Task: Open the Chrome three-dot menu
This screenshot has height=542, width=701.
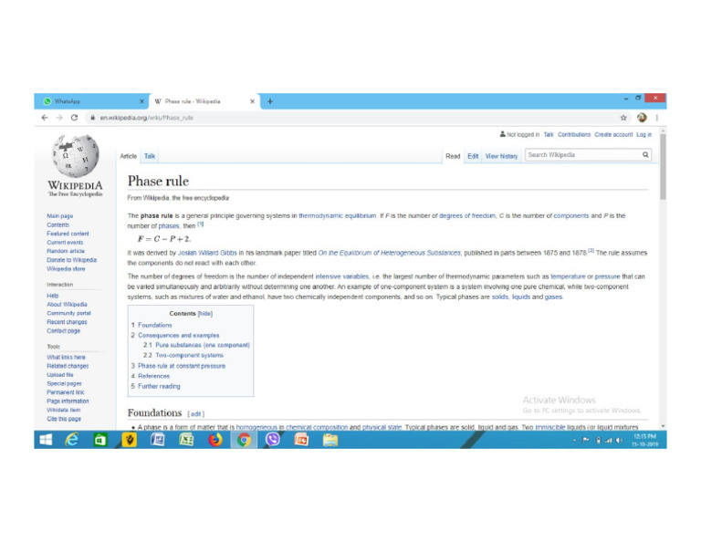Action: coord(656,118)
